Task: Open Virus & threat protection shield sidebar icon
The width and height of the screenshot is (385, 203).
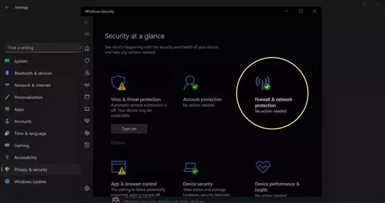Action: pos(87,61)
